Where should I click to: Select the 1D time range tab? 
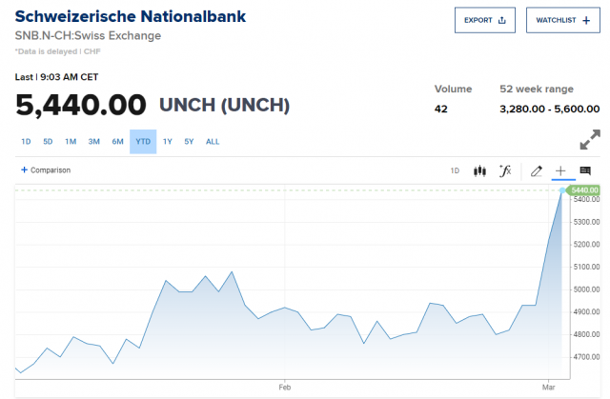tap(26, 142)
